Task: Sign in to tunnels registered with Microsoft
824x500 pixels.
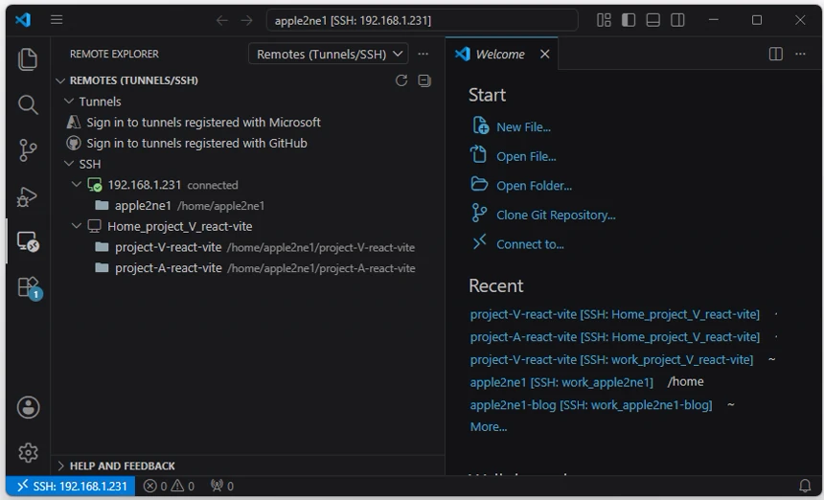Action: click(203, 123)
